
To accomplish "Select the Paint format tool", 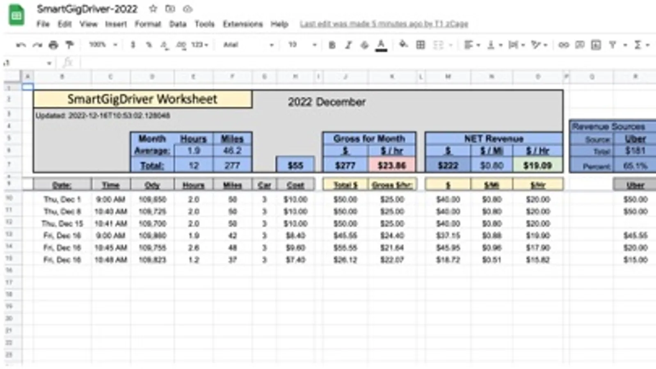I will tap(70, 45).
